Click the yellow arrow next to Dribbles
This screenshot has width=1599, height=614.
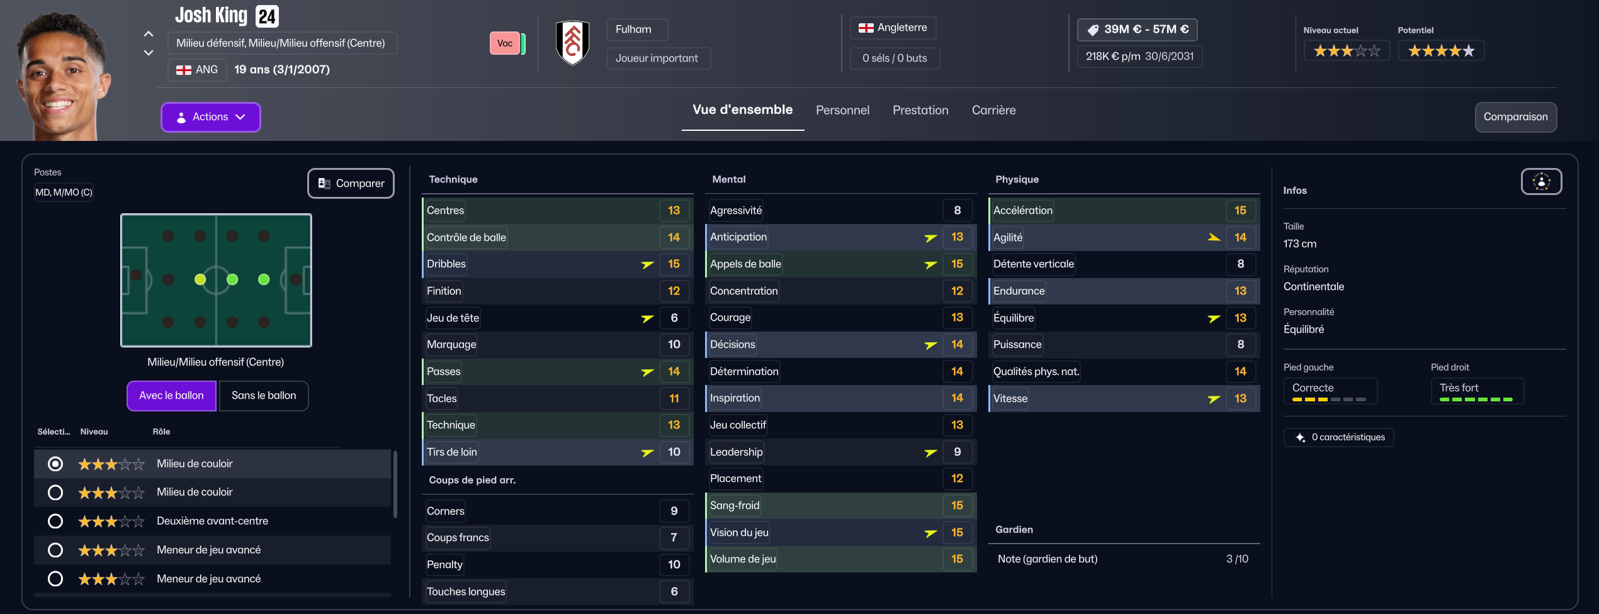point(647,264)
